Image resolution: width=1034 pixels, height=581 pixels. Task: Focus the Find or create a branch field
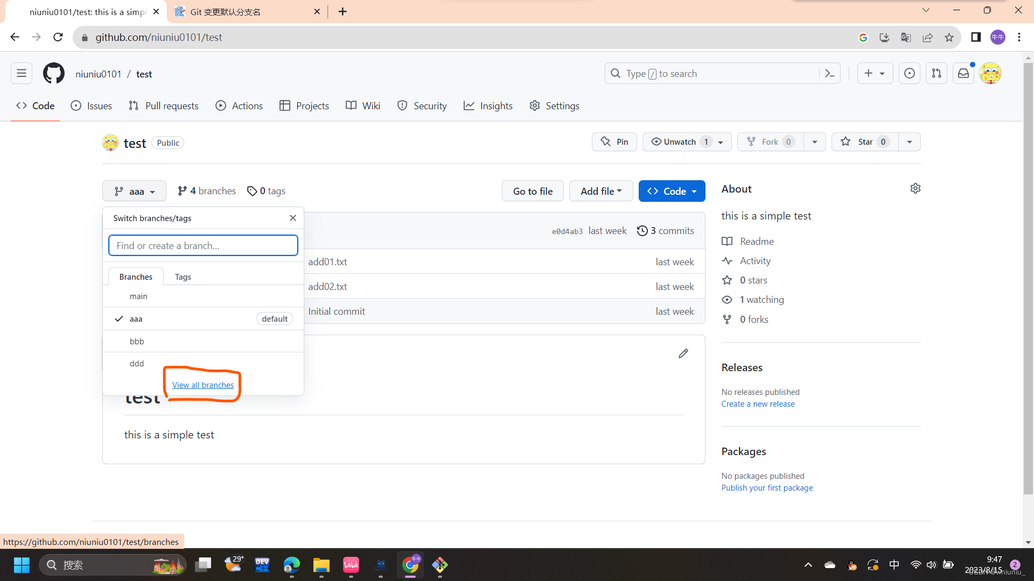[x=203, y=245]
